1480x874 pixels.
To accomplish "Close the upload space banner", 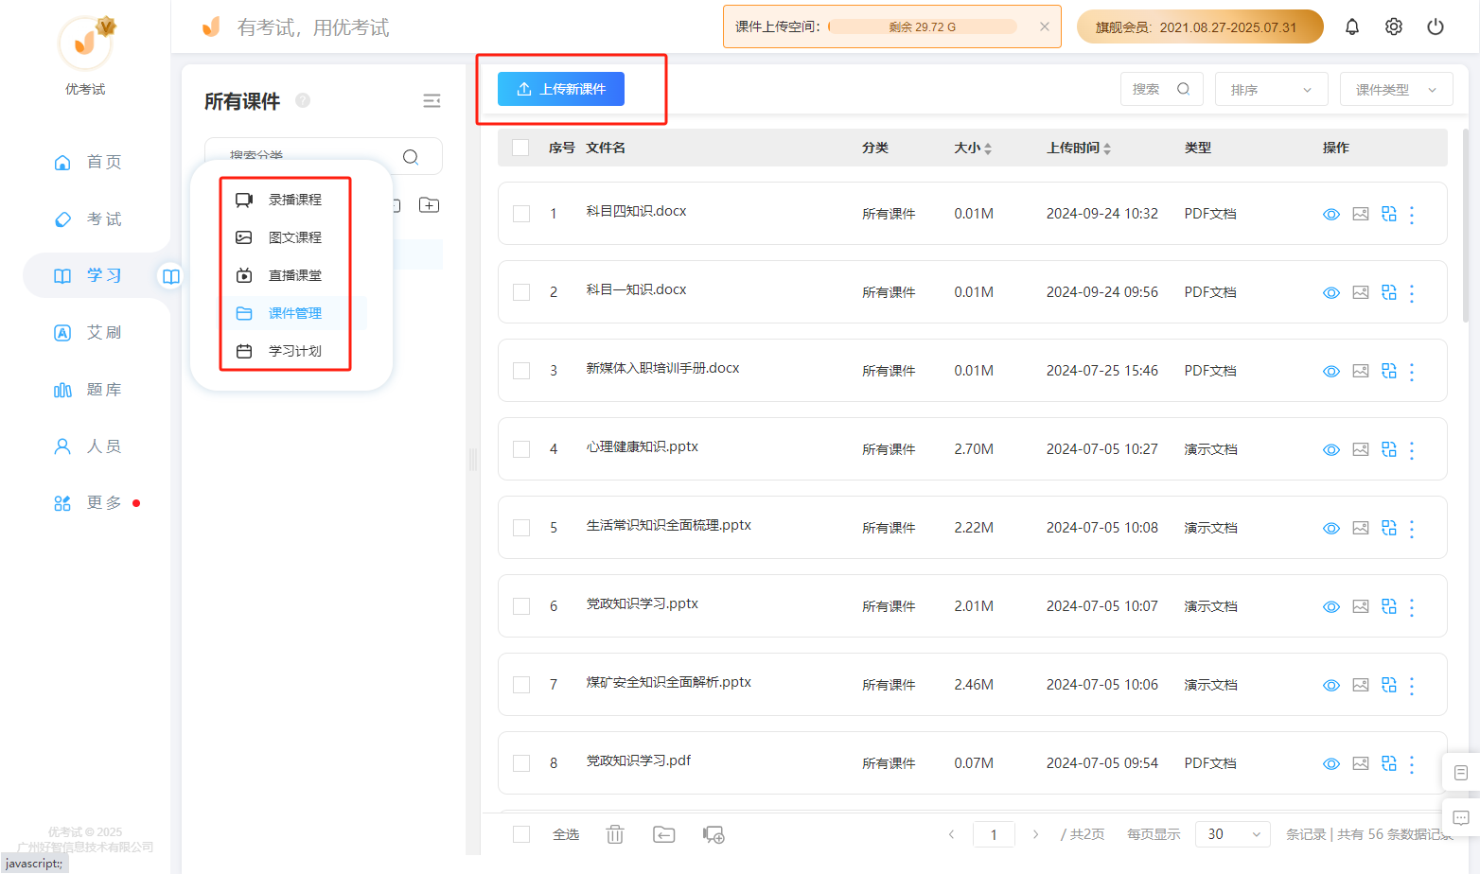I will point(1045,26).
